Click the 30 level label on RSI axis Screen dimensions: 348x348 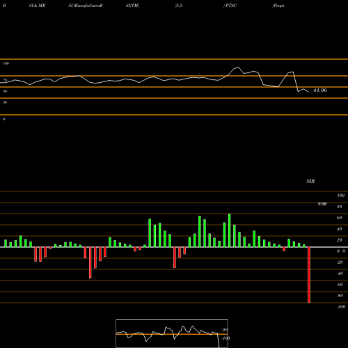(x=5, y=102)
